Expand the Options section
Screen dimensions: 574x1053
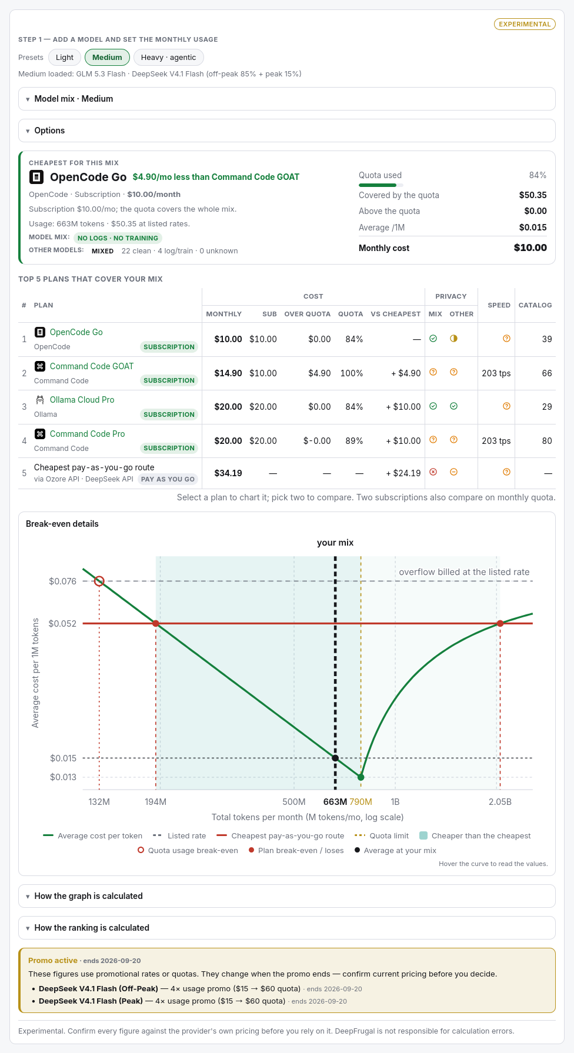pos(287,131)
